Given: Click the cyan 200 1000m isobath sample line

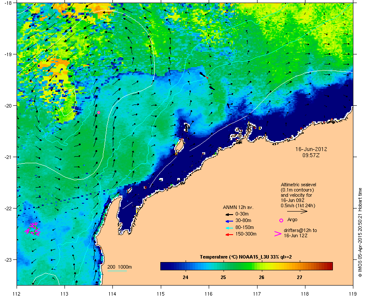Looking at the screenshot, I should click(117, 271).
